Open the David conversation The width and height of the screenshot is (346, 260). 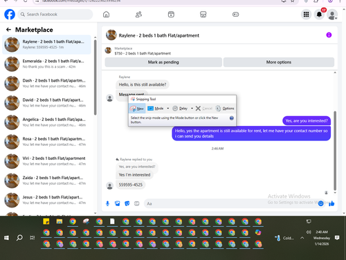coord(46,103)
